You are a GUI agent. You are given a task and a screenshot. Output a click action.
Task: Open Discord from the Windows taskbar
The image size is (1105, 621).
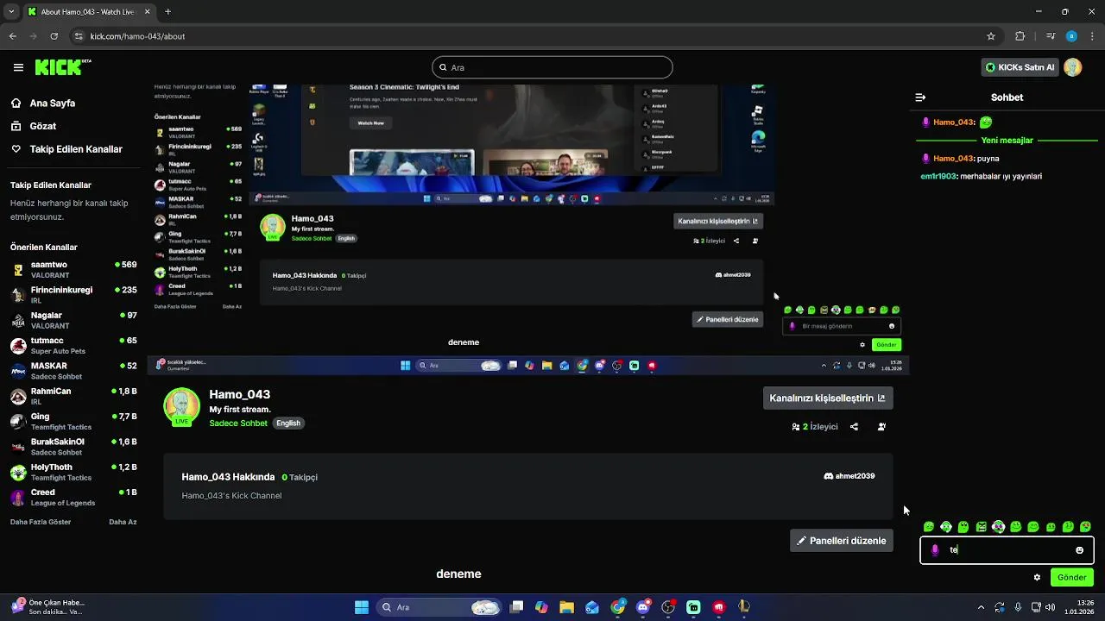pyautogui.click(x=643, y=607)
